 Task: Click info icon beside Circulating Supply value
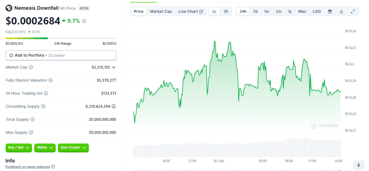click(x=114, y=106)
